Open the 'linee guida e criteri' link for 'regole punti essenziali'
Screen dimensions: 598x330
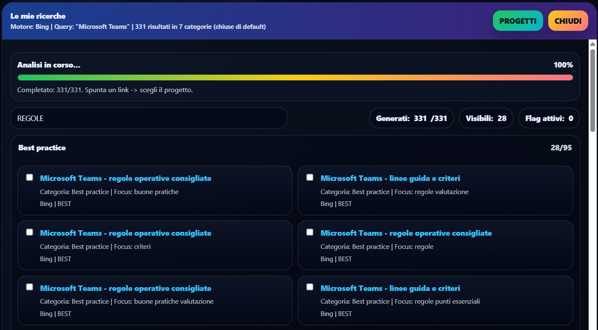(x=390, y=288)
